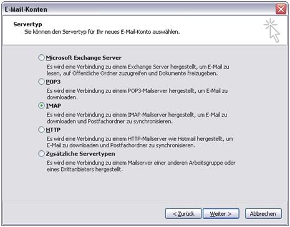Image resolution: width=290 pixels, height=227 pixels.
Task: Select the Zusätzliche Servertypen radio button
Action: pos(41,153)
